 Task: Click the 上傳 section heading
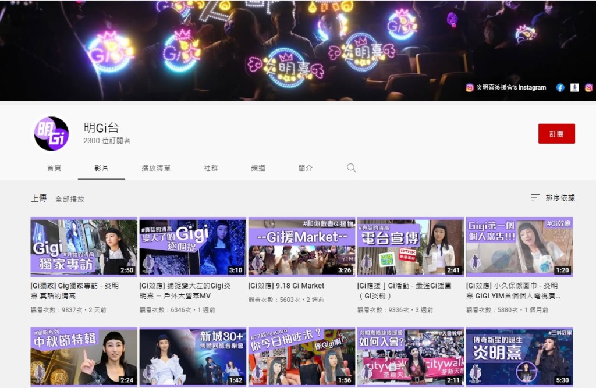coord(39,198)
